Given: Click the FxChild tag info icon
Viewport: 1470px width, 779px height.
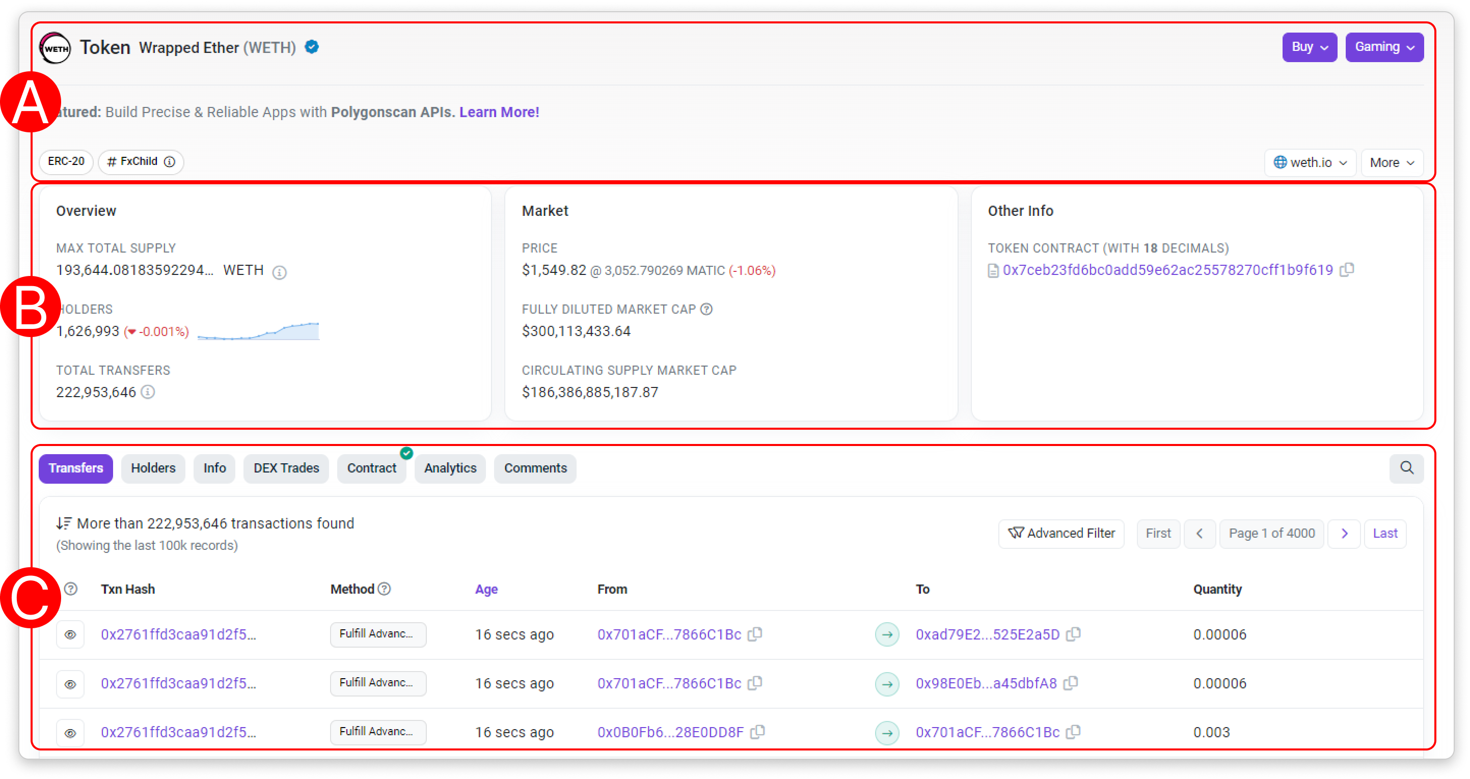Looking at the screenshot, I should 170,162.
